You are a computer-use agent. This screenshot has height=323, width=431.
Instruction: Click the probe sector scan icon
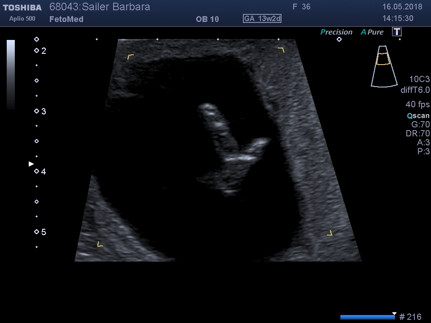tap(384, 66)
